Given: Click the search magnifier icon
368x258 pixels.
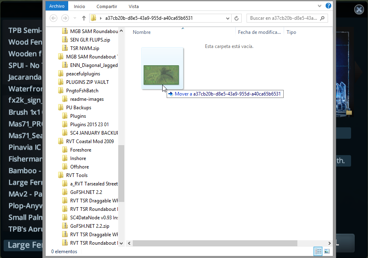Looking at the screenshot, I should click(x=322, y=18).
